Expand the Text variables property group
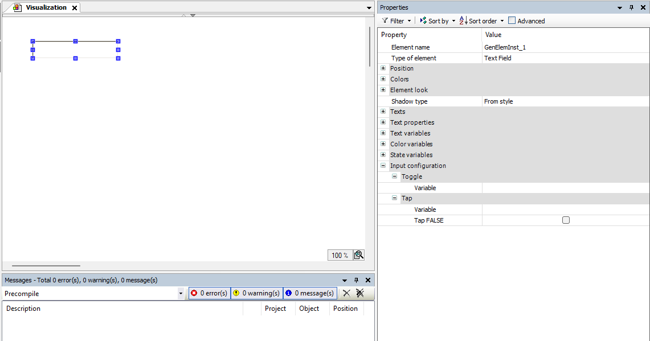 coord(383,133)
